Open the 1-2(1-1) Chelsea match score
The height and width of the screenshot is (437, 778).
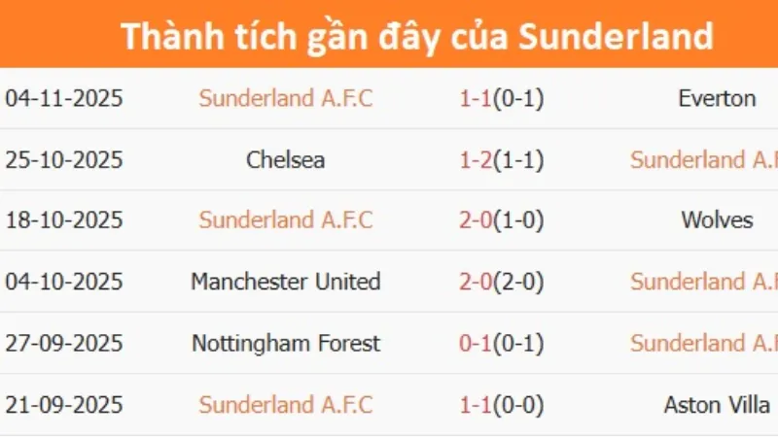501,159
